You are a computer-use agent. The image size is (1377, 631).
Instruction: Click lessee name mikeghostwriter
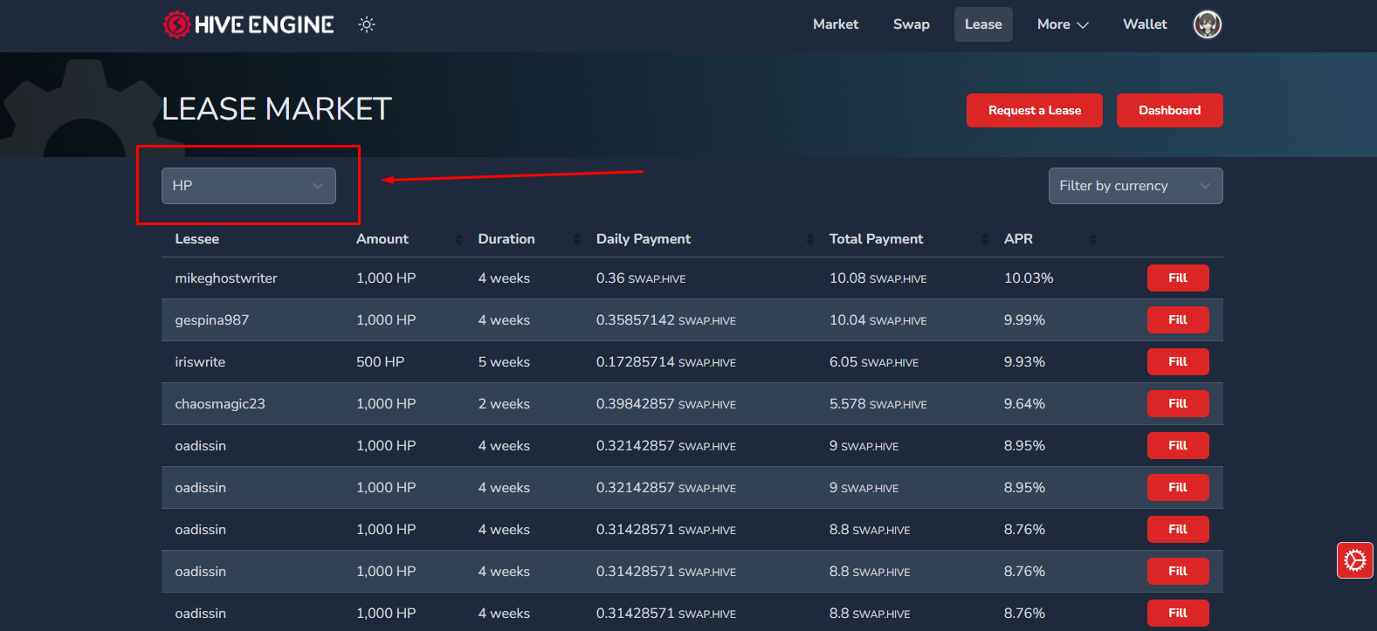tap(226, 278)
